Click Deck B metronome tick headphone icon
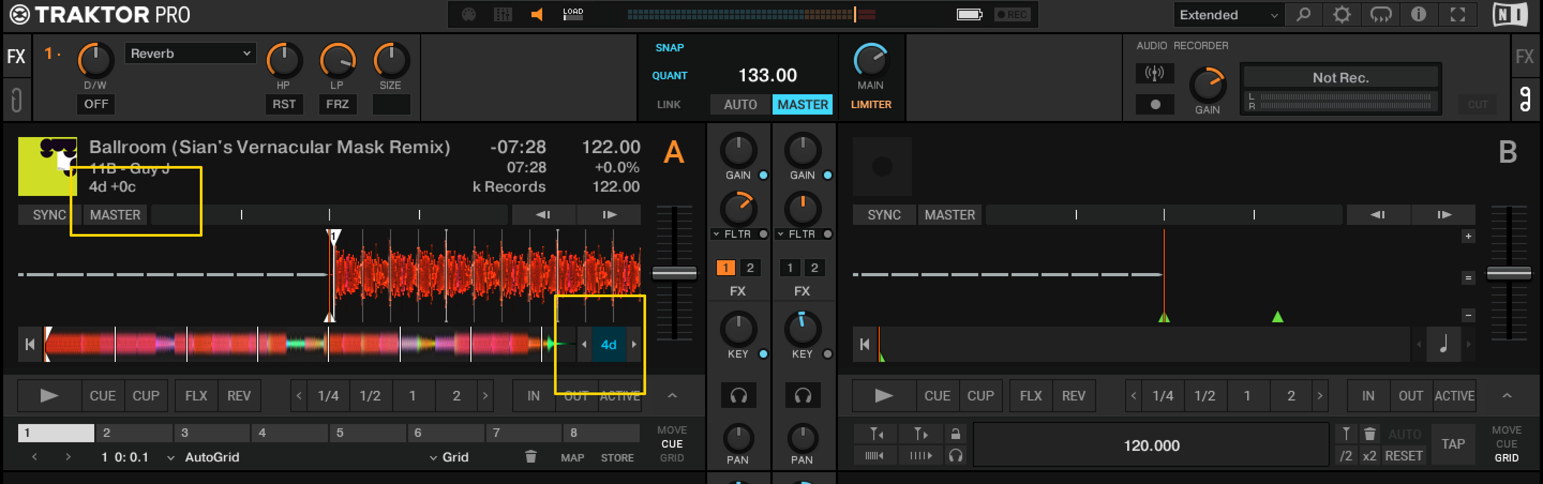This screenshot has width=1543, height=484. [955, 456]
